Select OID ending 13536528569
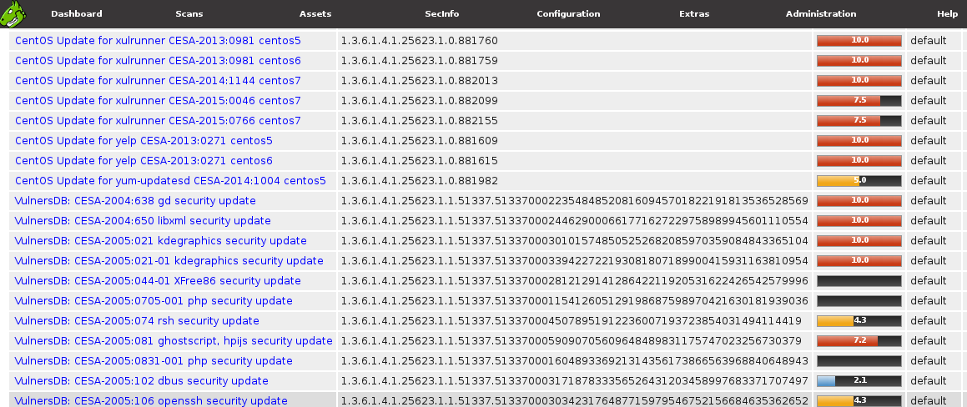967x407 pixels. coord(575,201)
